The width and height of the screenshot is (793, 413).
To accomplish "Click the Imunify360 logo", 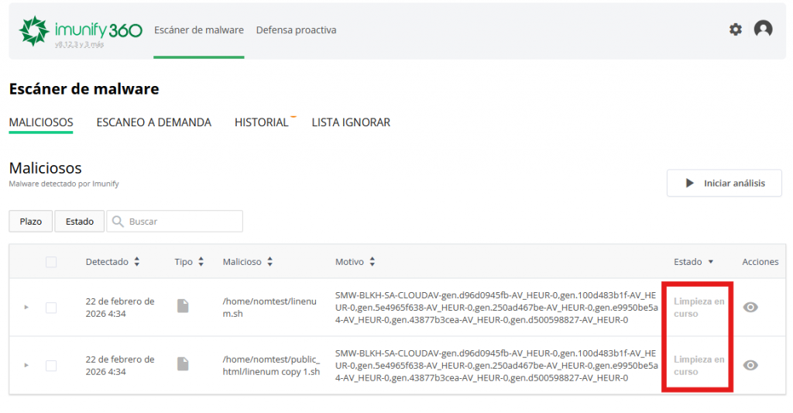I will (81, 30).
